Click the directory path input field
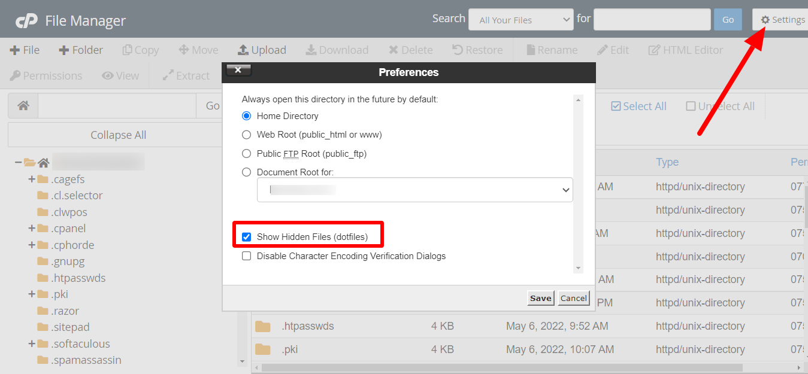Screen dimensions: 808x374 (117, 106)
